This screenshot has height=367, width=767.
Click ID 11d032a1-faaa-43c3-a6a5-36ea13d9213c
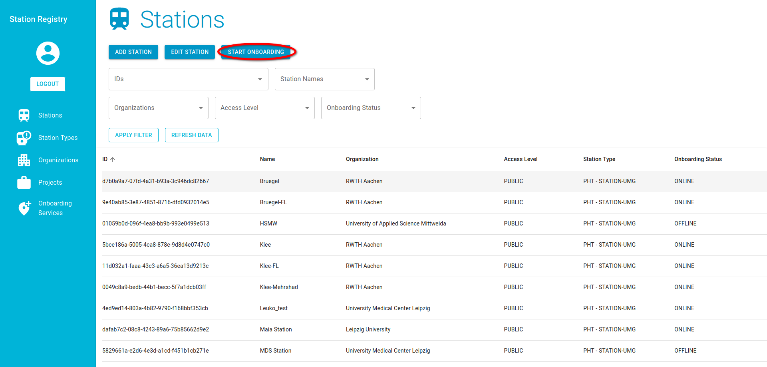pos(155,266)
